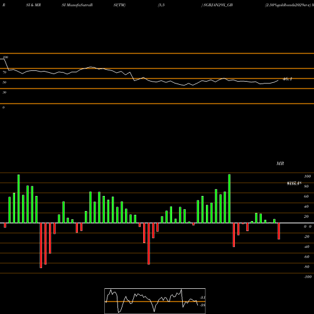314x314 pixels.
Task: Click the 'SI MunafaSutraR' header text
Action: pos(77,5)
